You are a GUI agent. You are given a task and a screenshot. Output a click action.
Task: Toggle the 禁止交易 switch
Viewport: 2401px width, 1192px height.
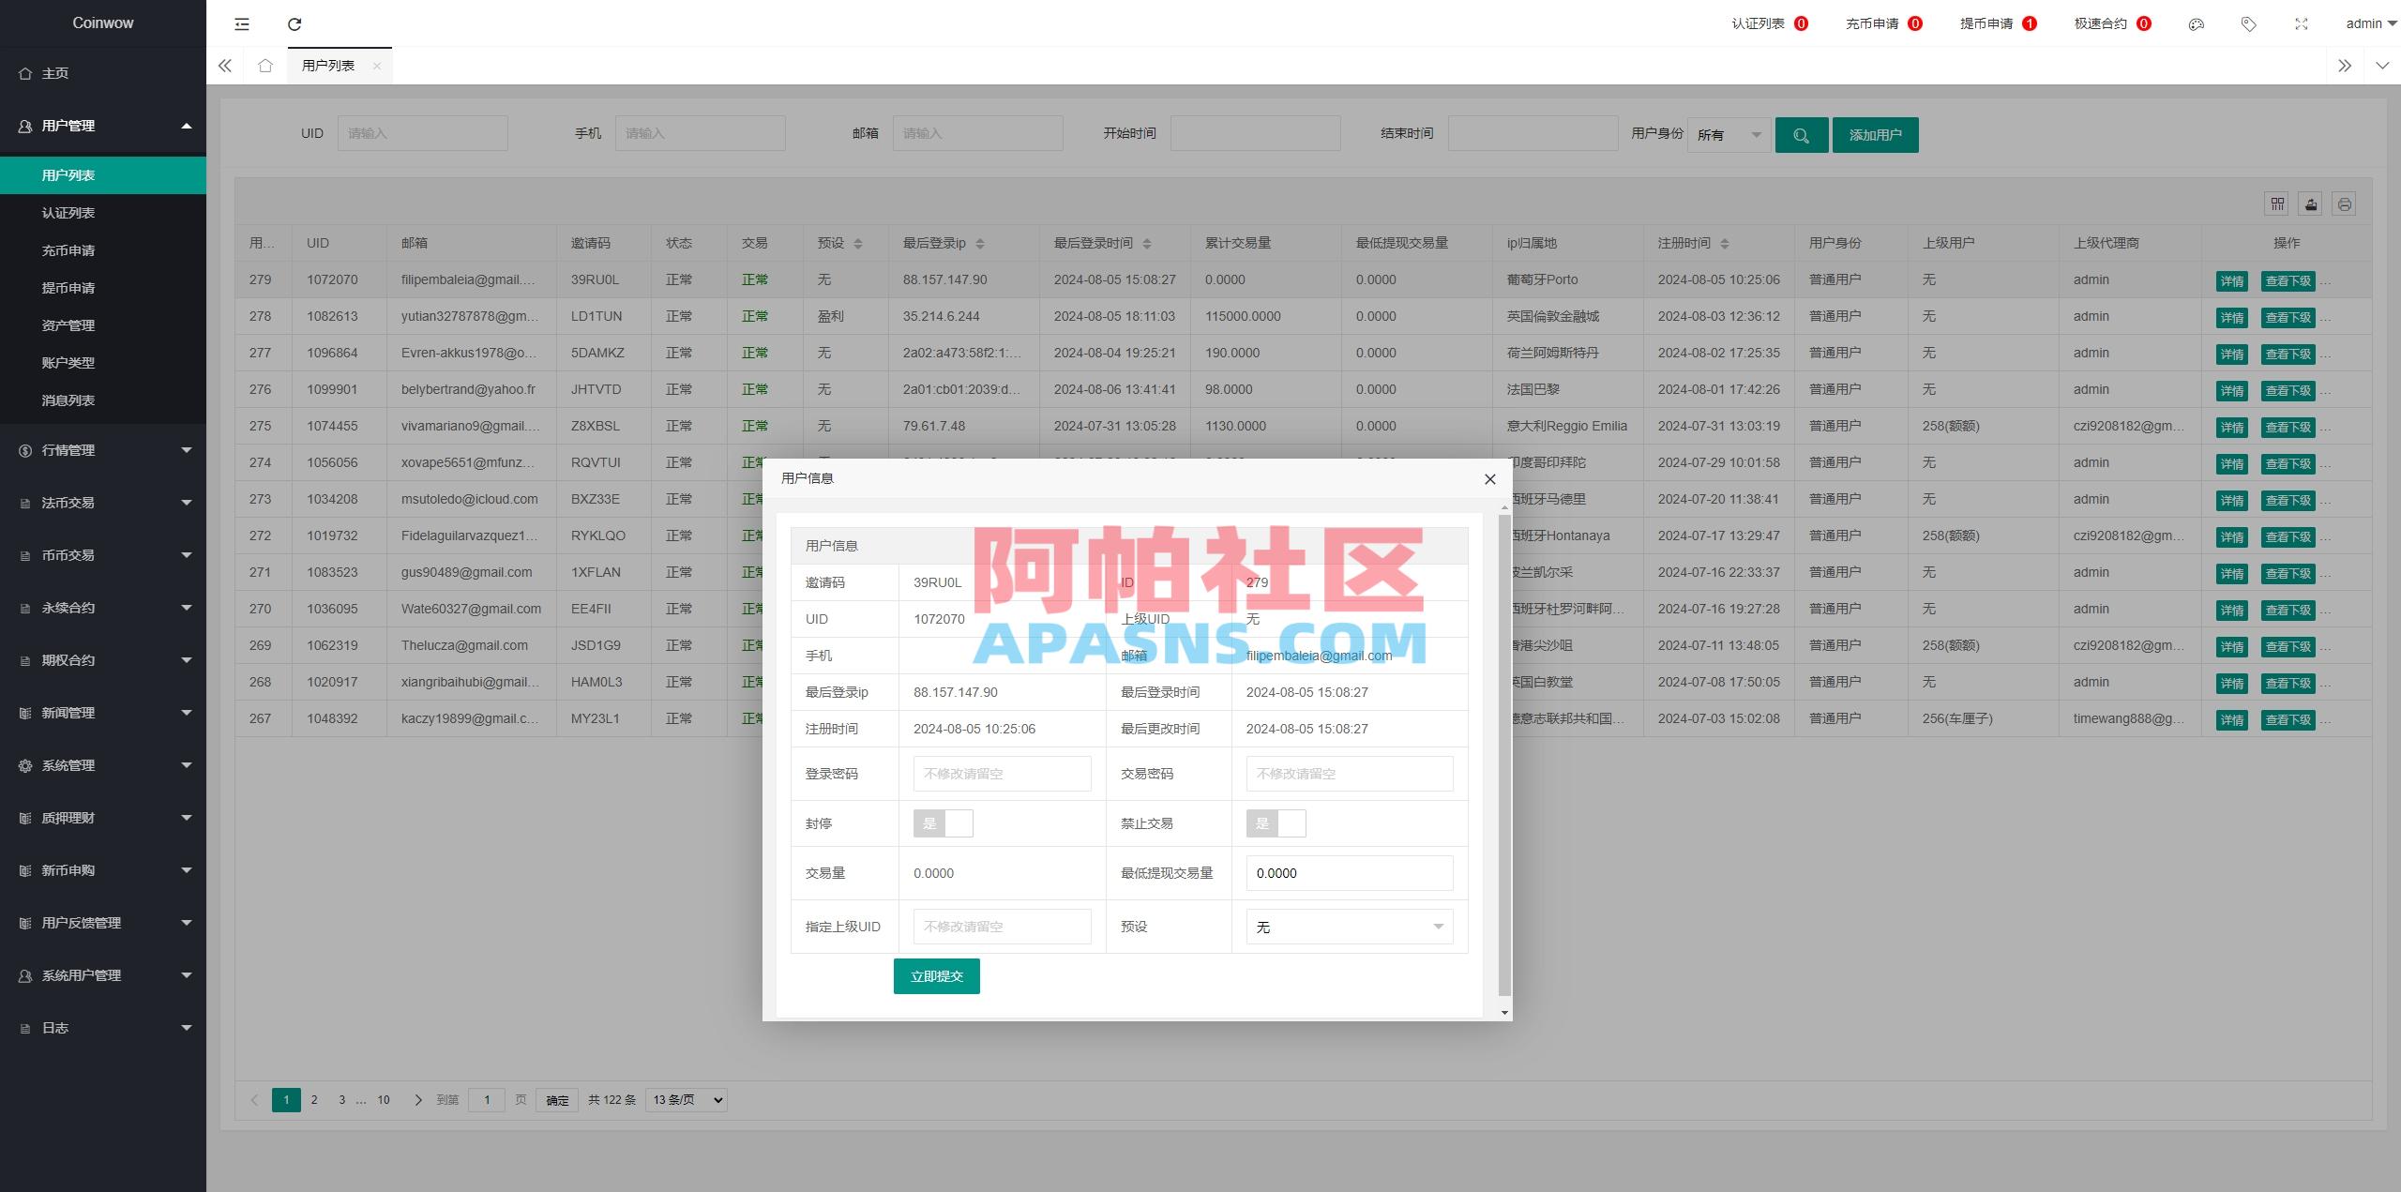pos(1276,823)
